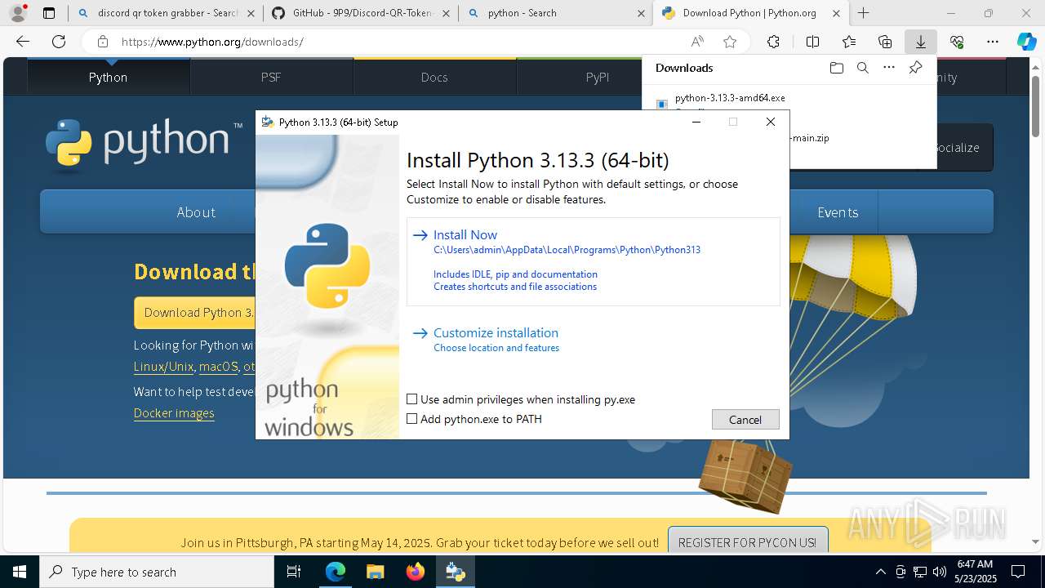Screen dimensions: 1045x588
Task: Open More options in Downloads panel
Action: click(x=889, y=68)
